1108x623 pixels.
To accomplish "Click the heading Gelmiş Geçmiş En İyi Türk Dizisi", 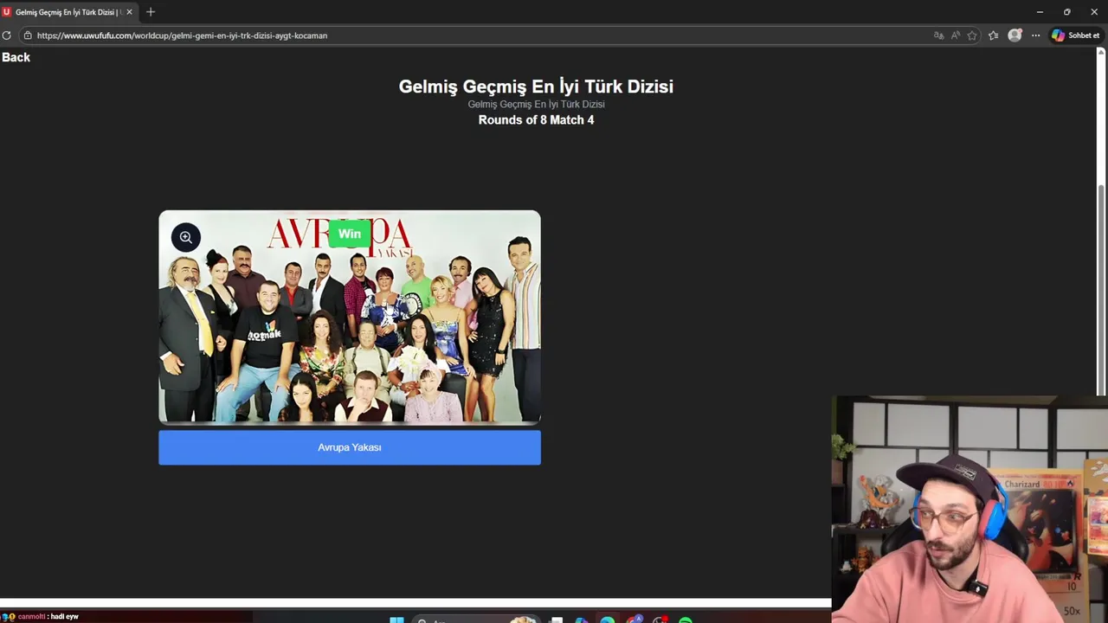I will pos(536,87).
